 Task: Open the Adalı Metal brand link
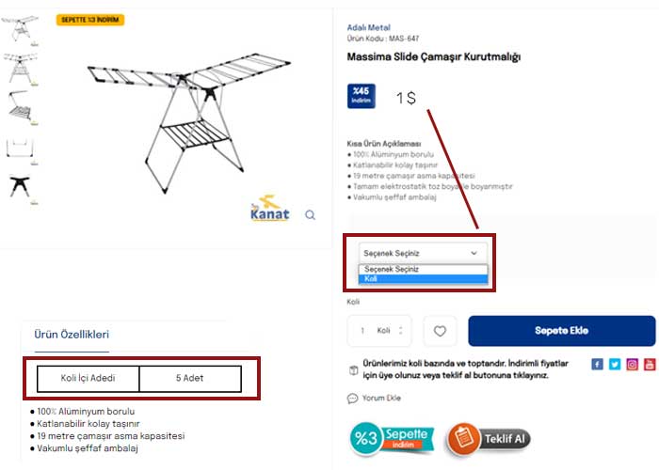coord(369,27)
